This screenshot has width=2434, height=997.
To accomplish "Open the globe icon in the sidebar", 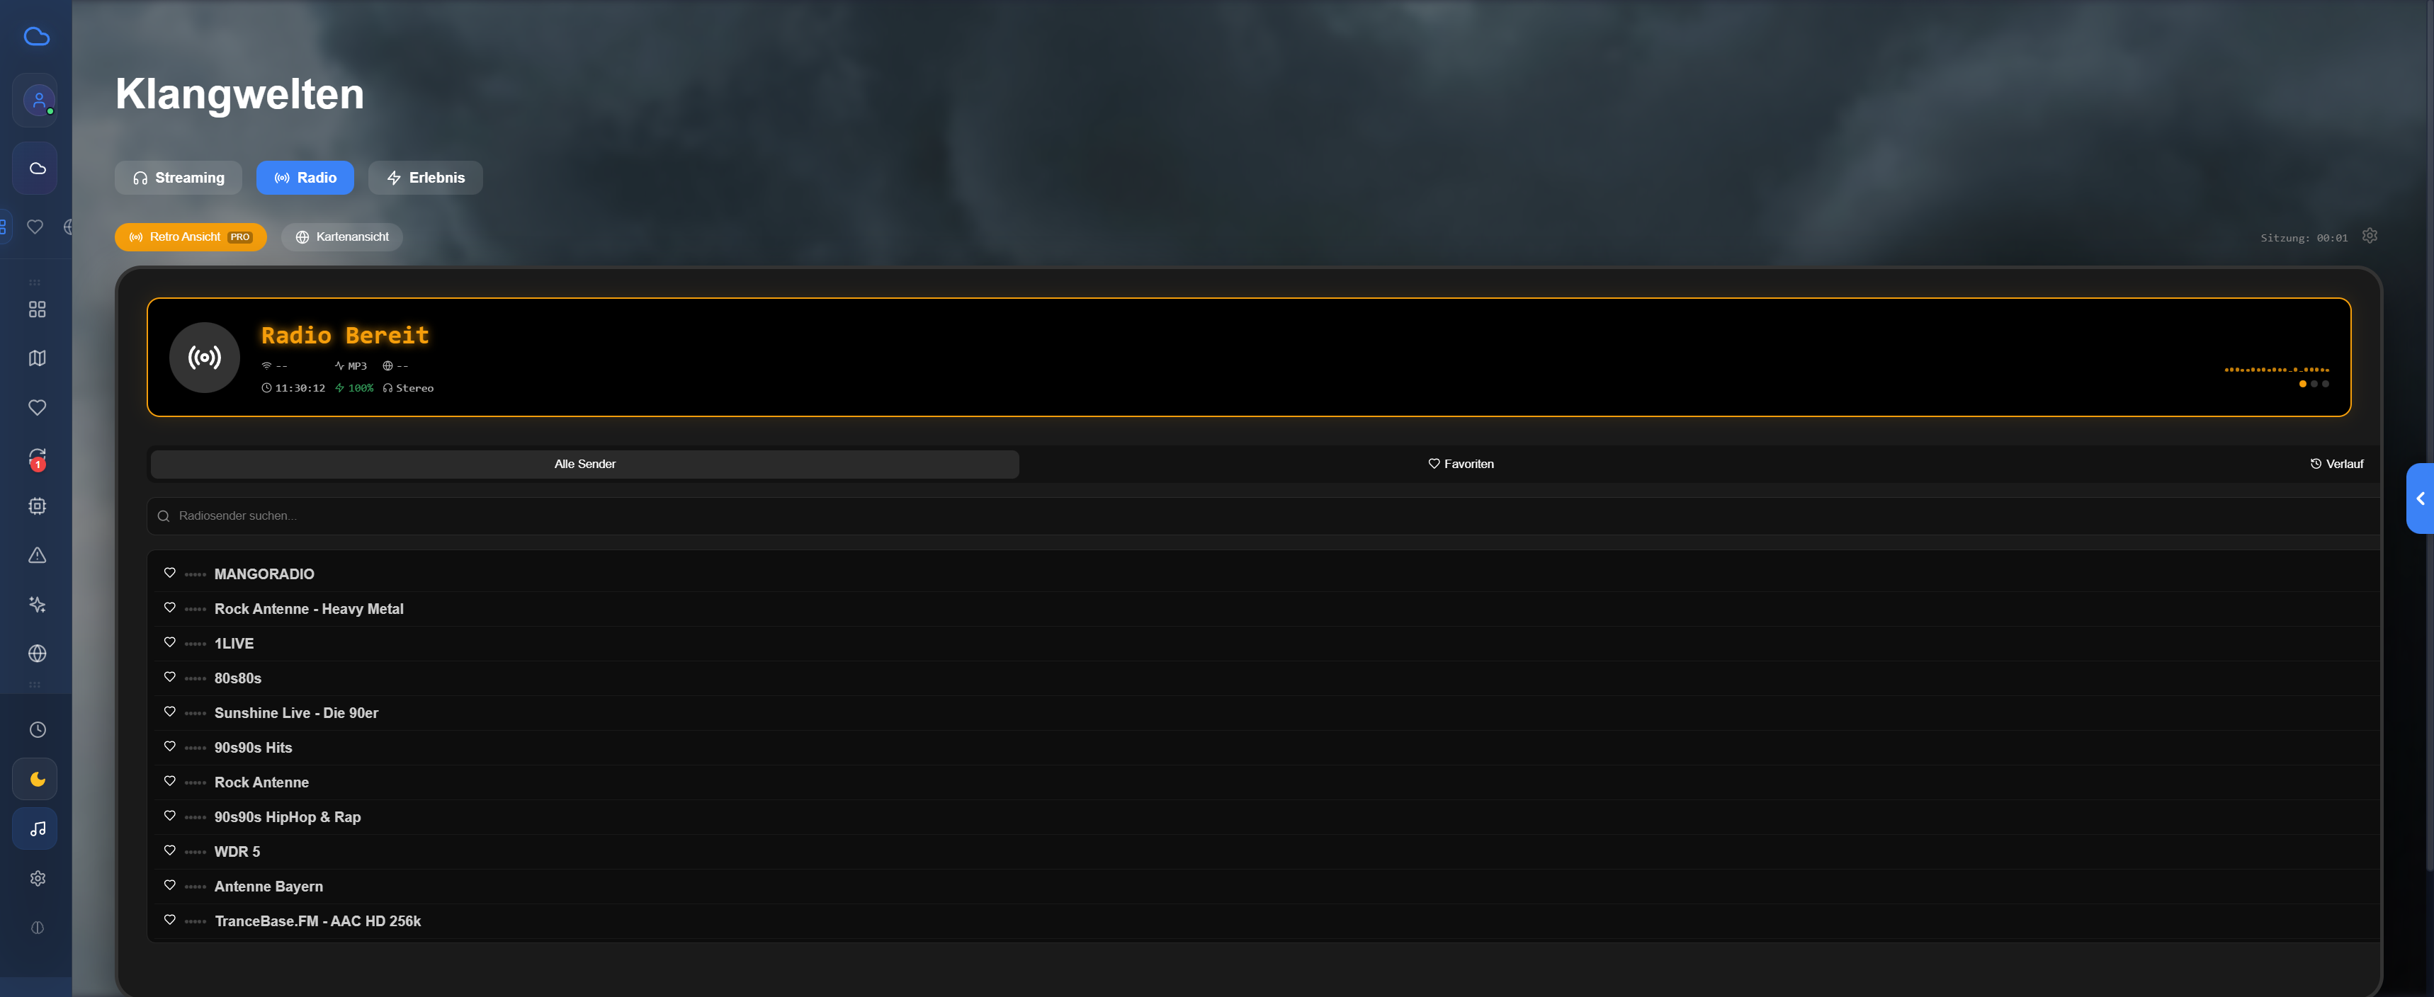I will [36, 652].
